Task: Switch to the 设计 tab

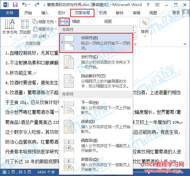Action: pos(61,13)
